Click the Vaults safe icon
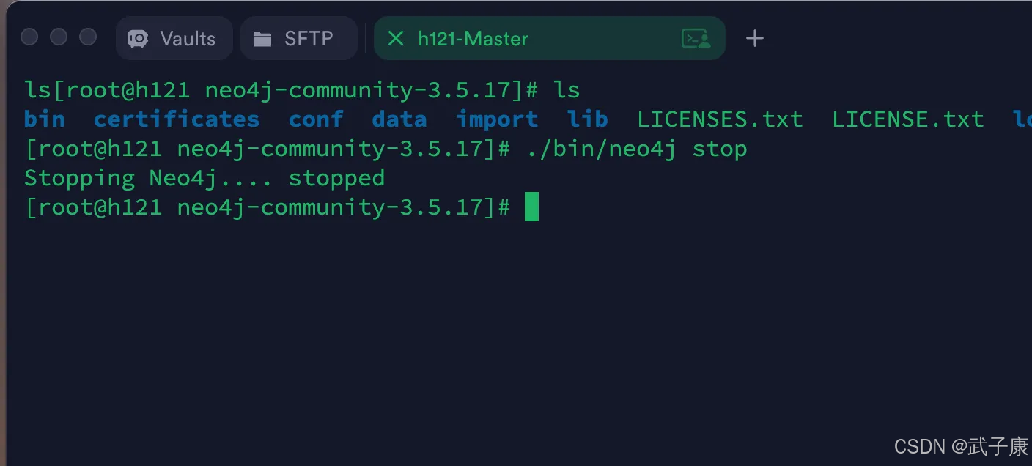 (x=138, y=39)
